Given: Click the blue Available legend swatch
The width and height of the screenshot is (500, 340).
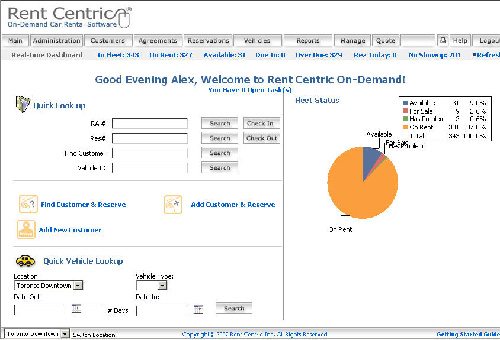Looking at the screenshot, I should 405,102.
